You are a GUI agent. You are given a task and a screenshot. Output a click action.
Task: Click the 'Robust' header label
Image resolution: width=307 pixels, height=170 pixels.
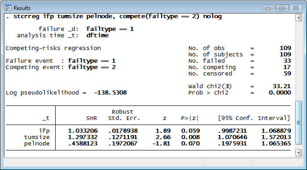[x=122, y=112]
